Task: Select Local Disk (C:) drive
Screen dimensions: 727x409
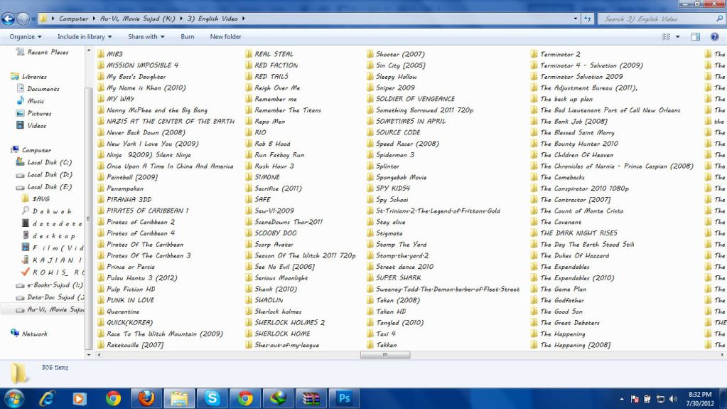Action: 49,162
